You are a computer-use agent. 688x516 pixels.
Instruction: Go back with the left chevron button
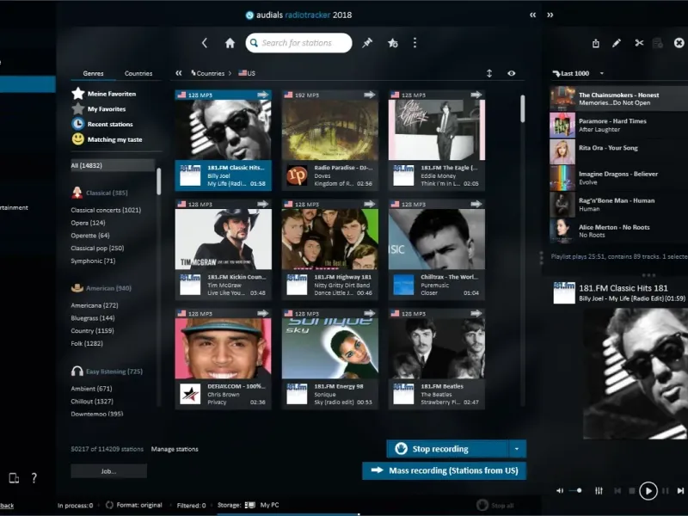[x=205, y=43]
